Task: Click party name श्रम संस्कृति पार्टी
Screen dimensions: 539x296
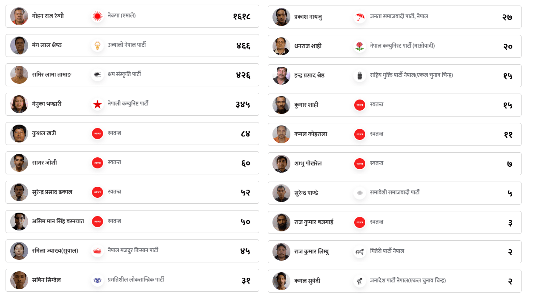Action: [124, 74]
